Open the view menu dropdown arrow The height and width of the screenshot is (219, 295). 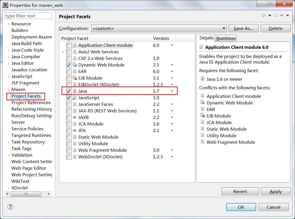tap(288, 16)
